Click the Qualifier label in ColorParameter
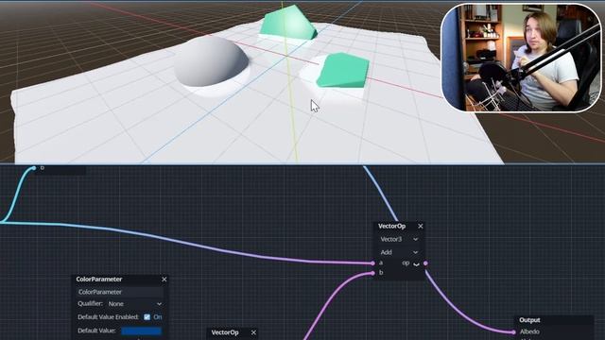The height and width of the screenshot is (340, 605). pyautogui.click(x=90, y=303)
